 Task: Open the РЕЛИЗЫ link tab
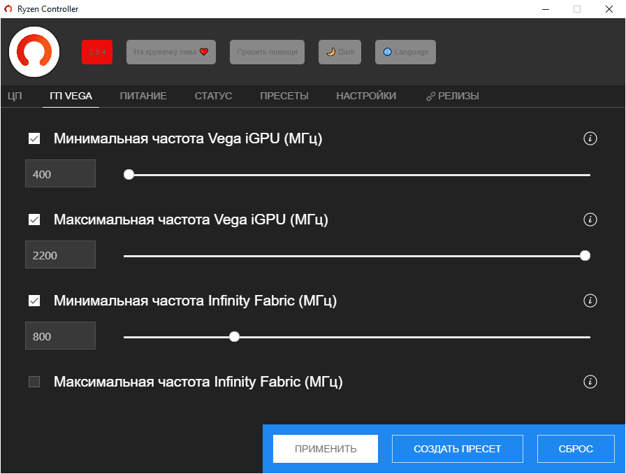pyautogui.click(x=453, y=96)
